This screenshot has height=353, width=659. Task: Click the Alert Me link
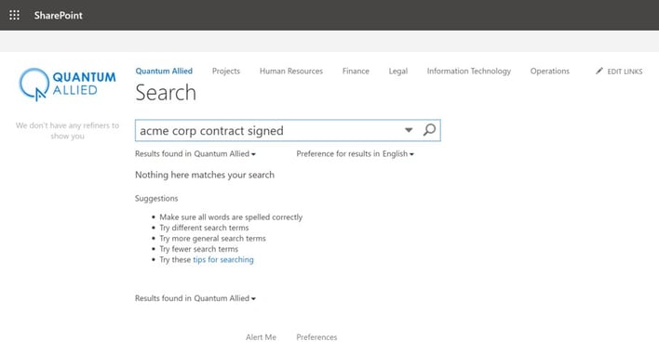point(261,337)
